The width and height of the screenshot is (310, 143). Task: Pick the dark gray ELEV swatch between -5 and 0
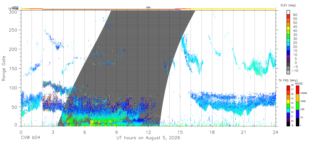288,65
